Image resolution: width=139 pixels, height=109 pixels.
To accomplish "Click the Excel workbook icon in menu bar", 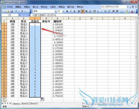I will coord(4,7).
